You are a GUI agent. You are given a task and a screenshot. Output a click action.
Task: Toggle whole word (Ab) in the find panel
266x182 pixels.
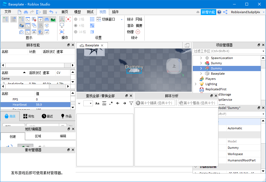[x=105, y=103]
